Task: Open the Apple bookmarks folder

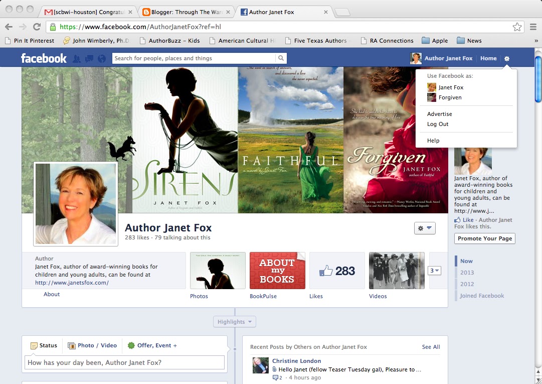Action: coord(435,41)
